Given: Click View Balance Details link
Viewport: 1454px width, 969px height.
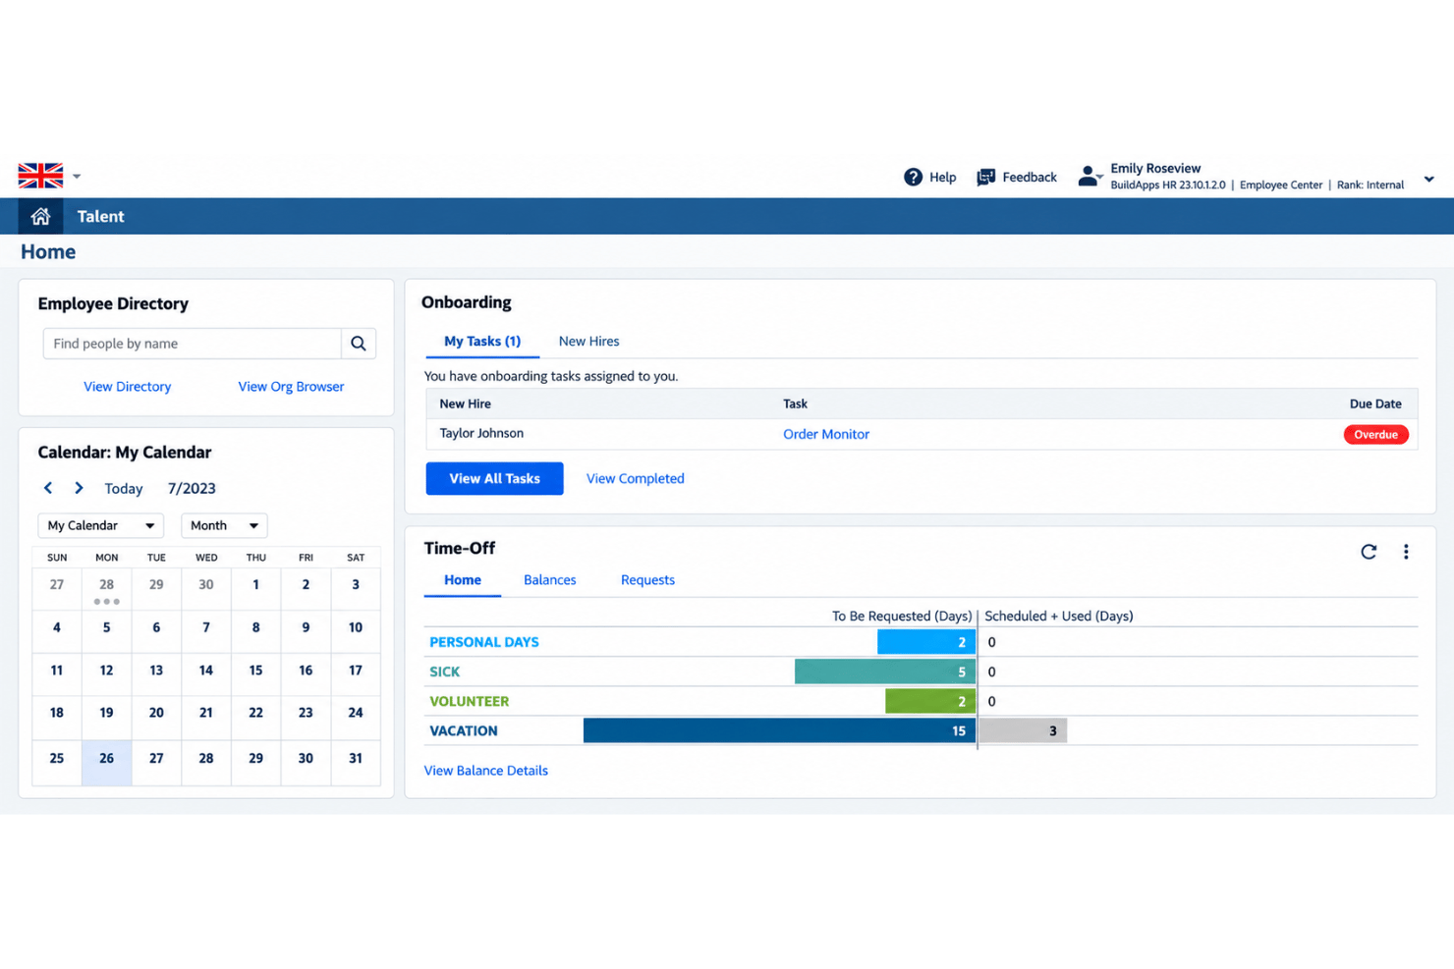Looking at the screenshot, I should [x=486, y=771].
